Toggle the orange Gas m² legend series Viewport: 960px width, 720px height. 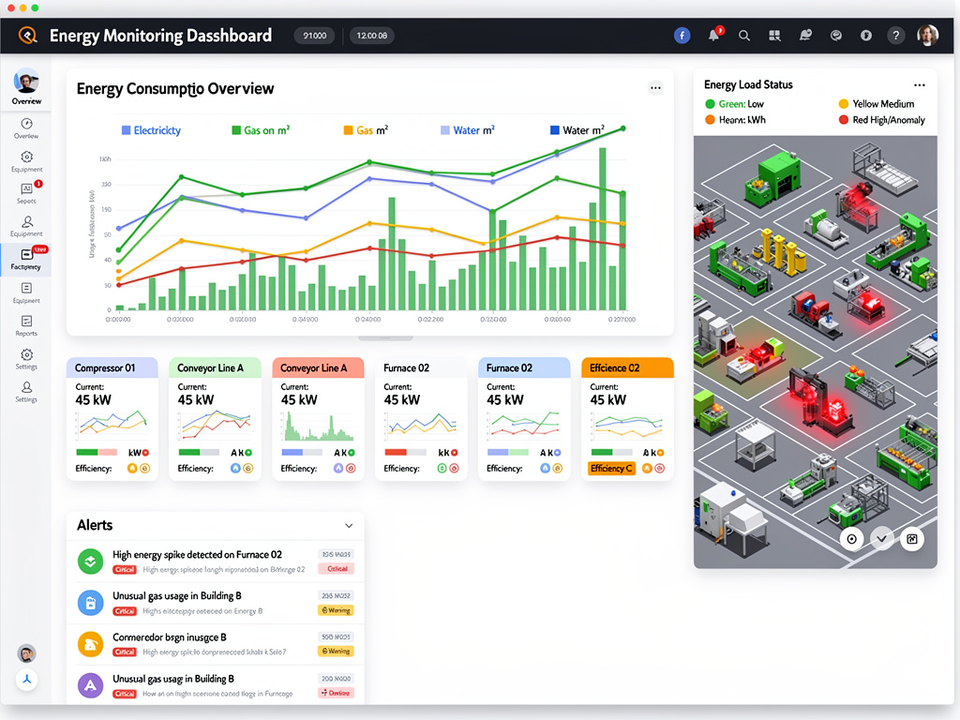[x=366, y=130]
